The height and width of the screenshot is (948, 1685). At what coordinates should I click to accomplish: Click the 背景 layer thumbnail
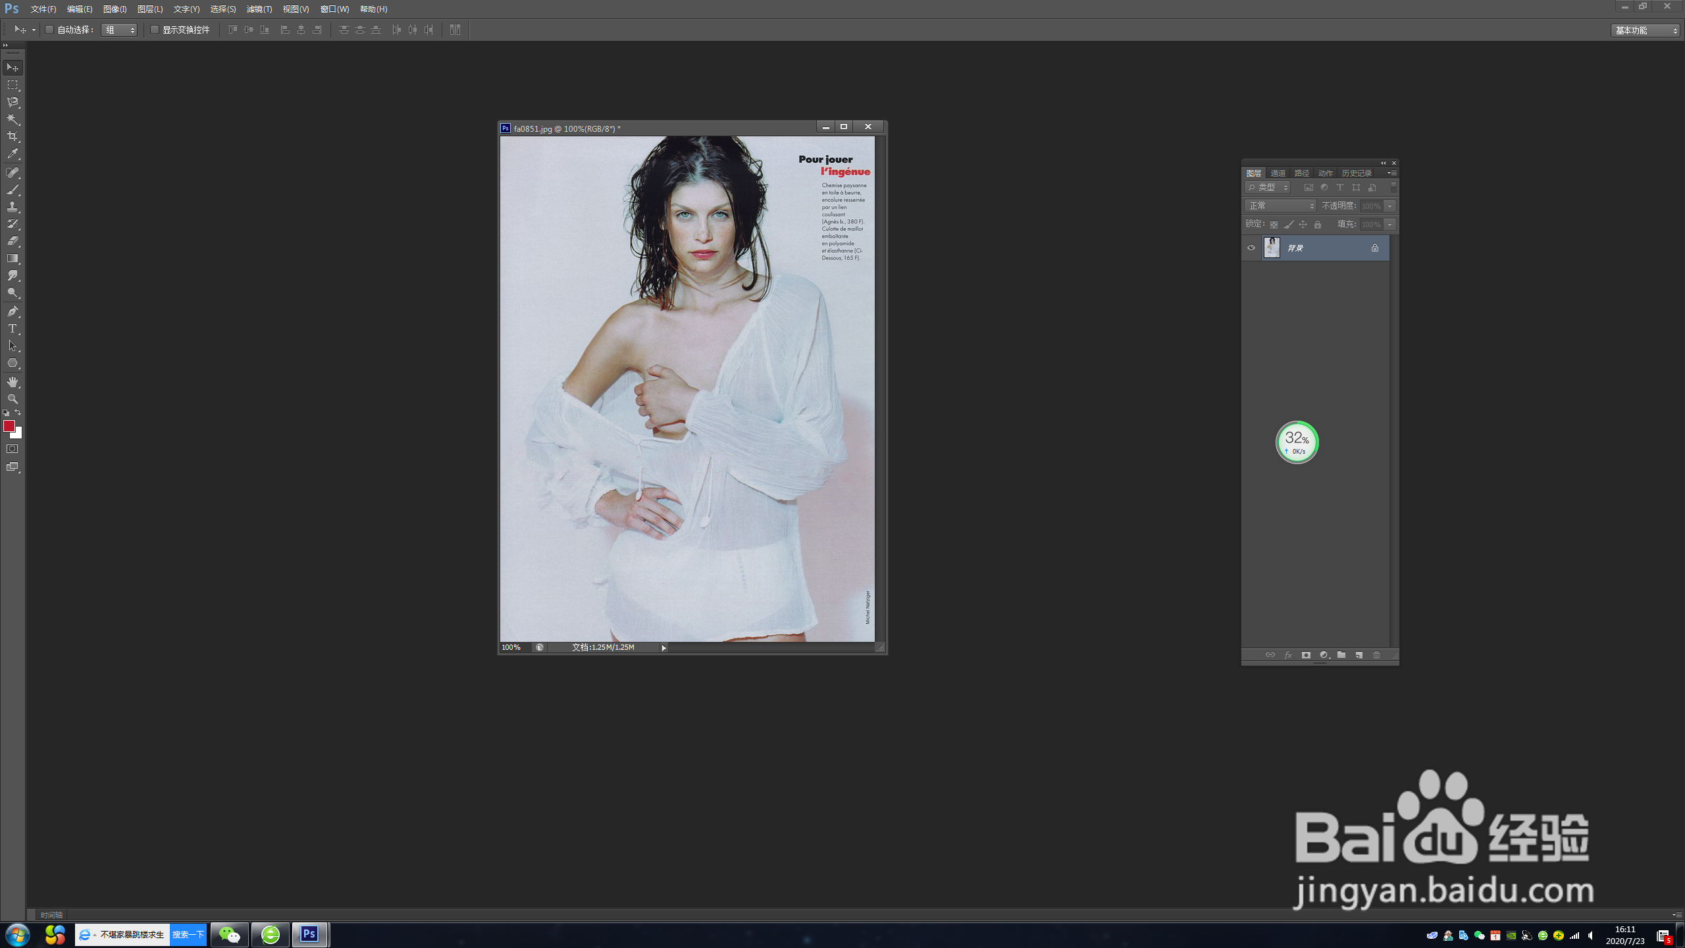pos(1272,248)
